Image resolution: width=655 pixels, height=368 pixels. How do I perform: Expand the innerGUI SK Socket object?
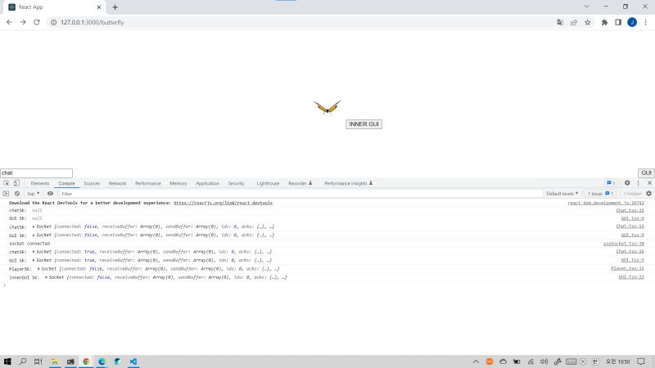tap(46, 277)
